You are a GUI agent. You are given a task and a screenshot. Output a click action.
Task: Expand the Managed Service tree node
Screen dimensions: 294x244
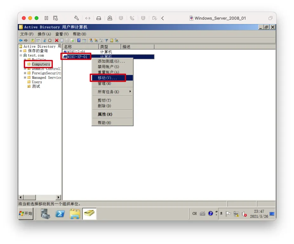click(25, 77)
